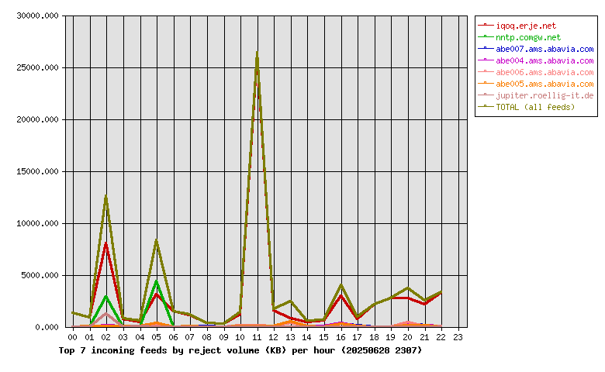
Task: Click hour label 16 on x-axis
Action: coord(341,337)
